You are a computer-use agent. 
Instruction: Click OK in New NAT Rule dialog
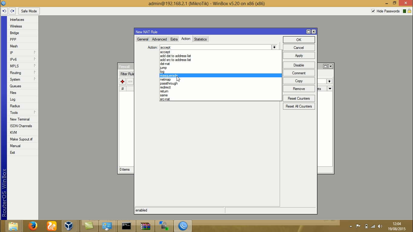pos(299,40)
